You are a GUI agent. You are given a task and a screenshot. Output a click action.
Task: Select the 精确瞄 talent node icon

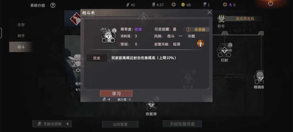[x=259, y=77]
